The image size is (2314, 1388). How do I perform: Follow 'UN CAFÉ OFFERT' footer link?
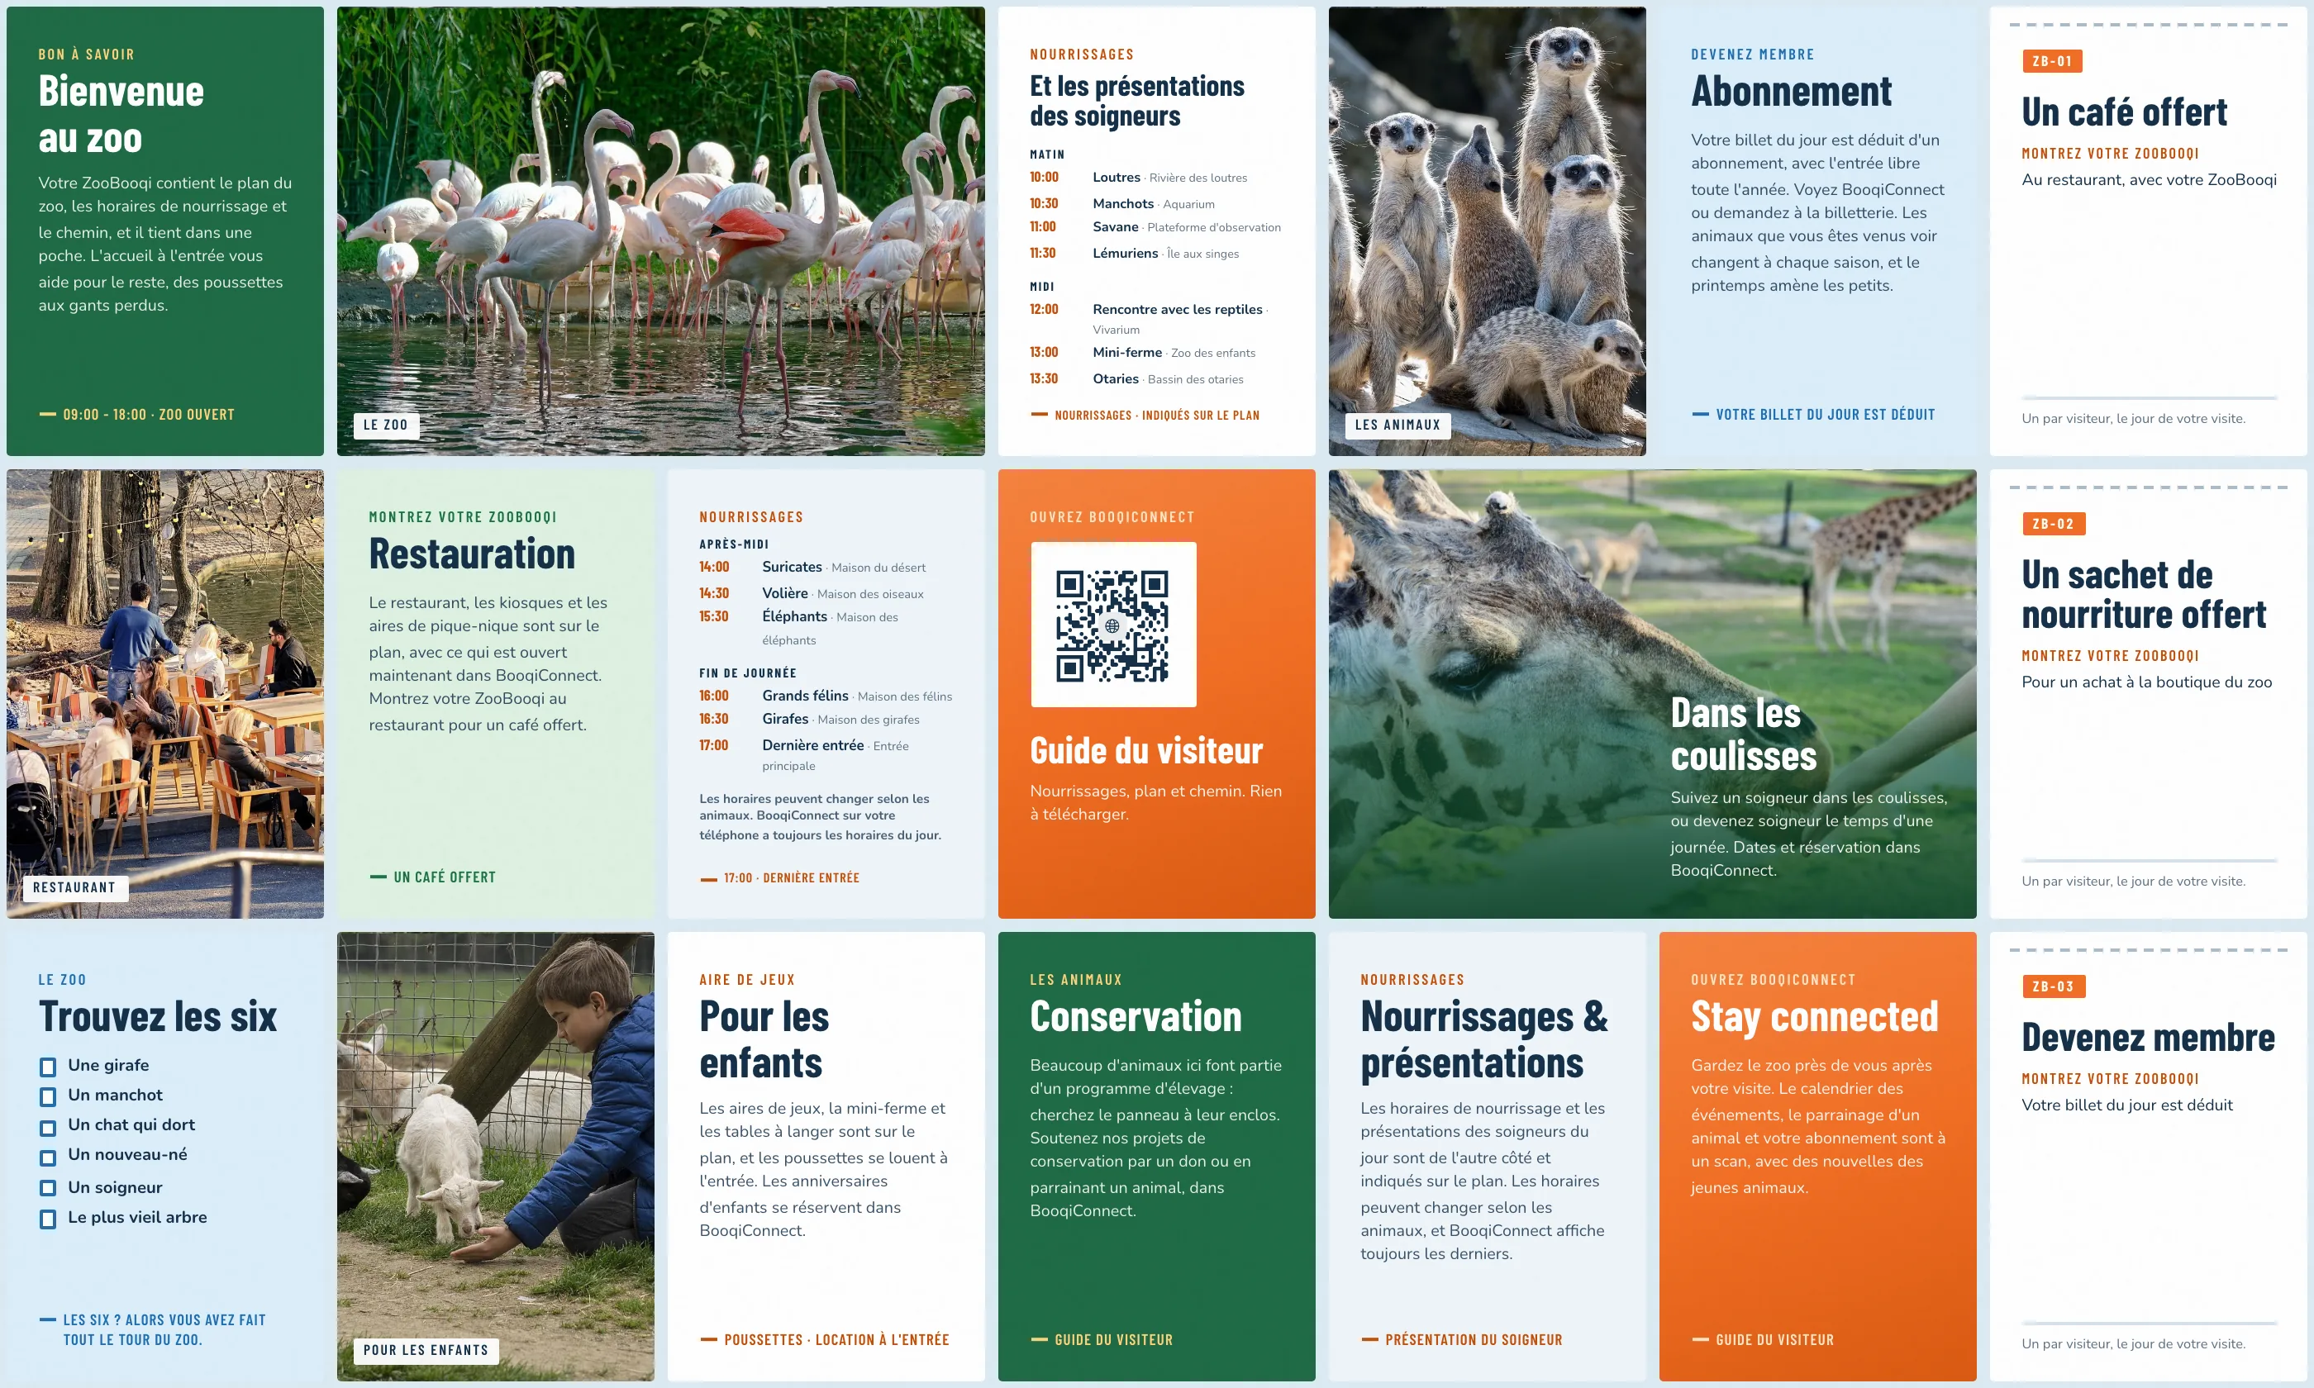445,877
